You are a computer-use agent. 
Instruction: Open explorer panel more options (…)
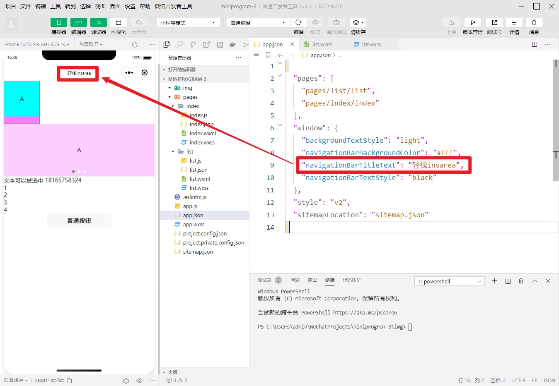pos(238,58)
